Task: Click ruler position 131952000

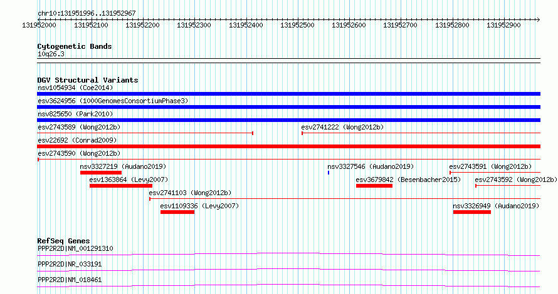Action: pos(39,25)
